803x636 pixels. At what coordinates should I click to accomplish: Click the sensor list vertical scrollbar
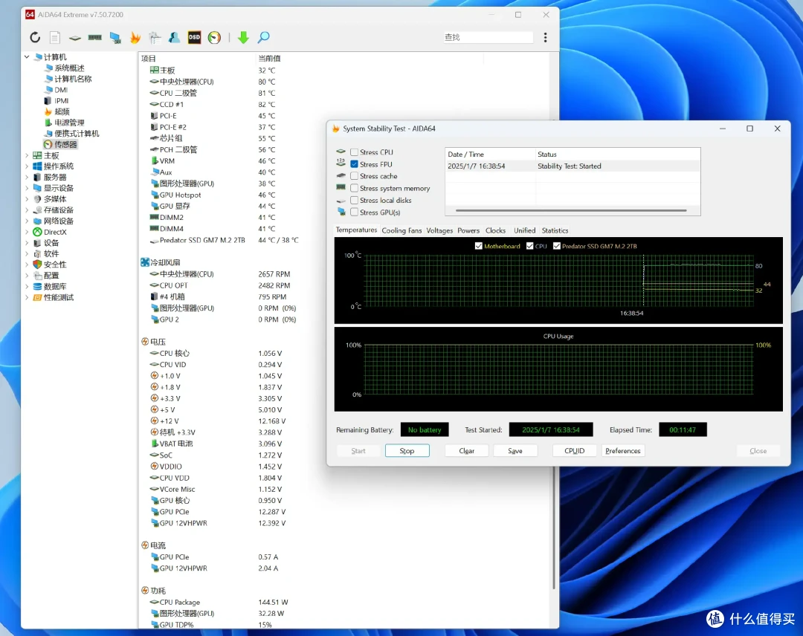click(554, 527)
